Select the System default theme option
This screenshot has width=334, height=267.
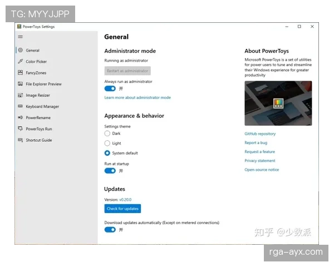(x=107, y=153)
